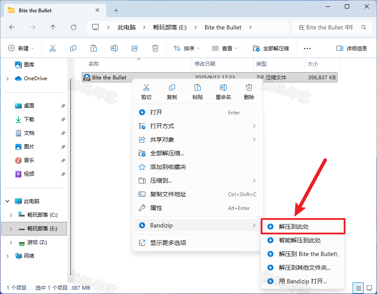Image resolution: width=377 pixels, height=294 pixels.
Task: Click the 全部解压缩 toolbar button
Action: click(271, 49)
